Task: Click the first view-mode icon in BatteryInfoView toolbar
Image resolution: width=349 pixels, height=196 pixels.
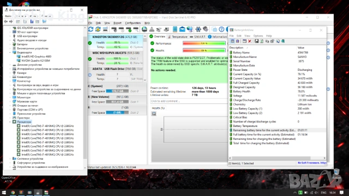Action: pyautogui.click(x=232, y=41)
